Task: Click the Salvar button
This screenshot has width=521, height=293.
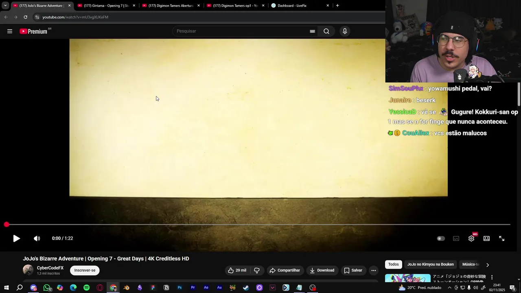Action: [353, 270]
